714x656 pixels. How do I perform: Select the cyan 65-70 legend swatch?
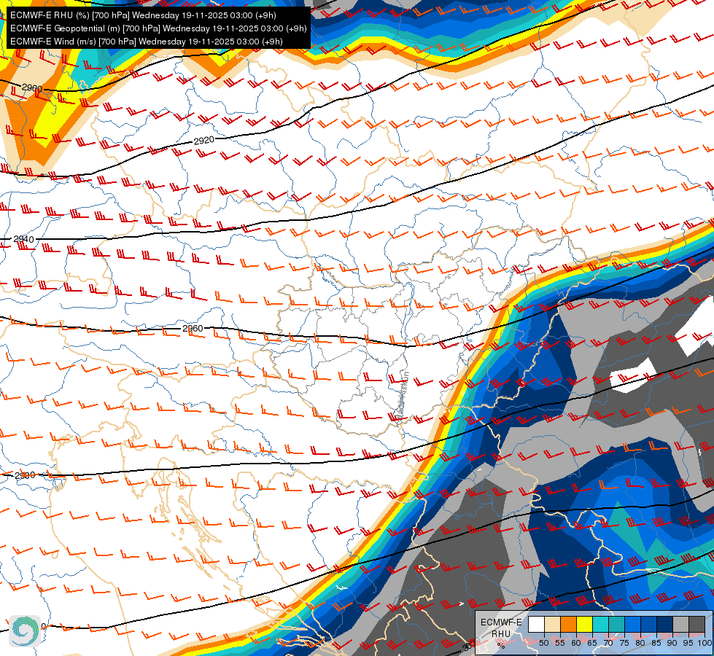600,625
